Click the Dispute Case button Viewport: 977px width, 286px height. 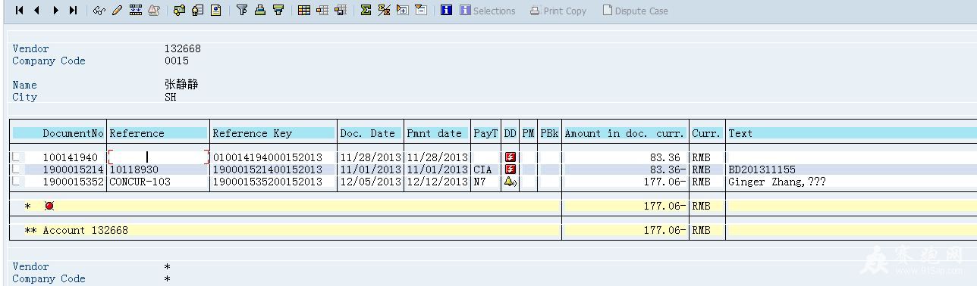click(636, 11)
